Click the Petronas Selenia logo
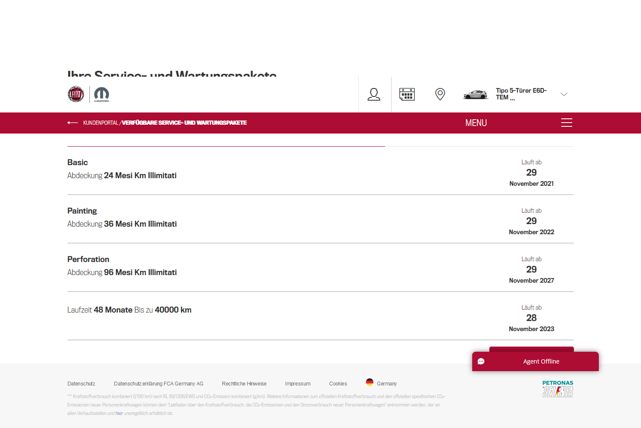 (557, 389)
